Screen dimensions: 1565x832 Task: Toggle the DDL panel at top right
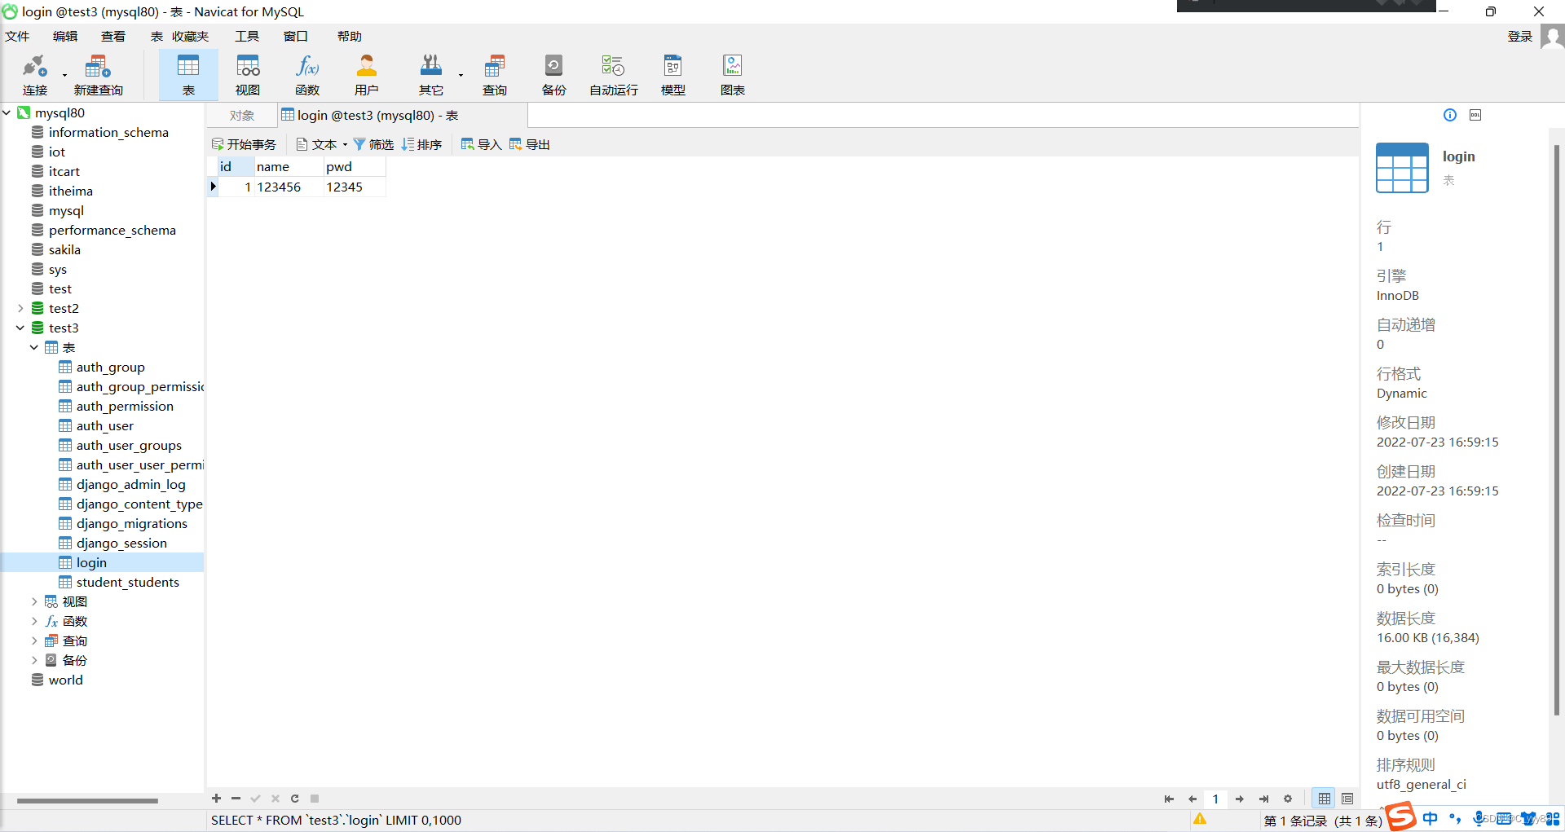pyautogui.click(x=1475, y=115)
